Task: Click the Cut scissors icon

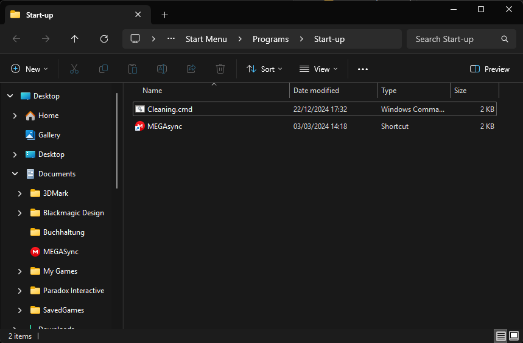Action: (x=74, y=69)
